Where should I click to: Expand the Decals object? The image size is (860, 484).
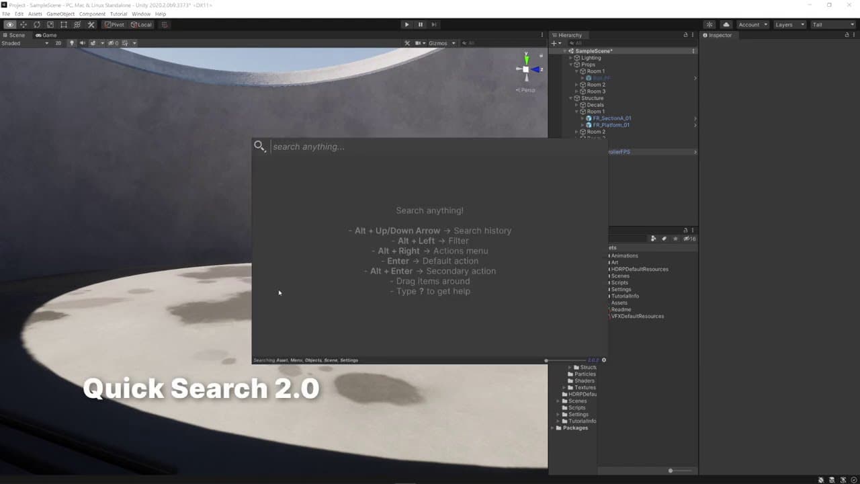[576, 105]
